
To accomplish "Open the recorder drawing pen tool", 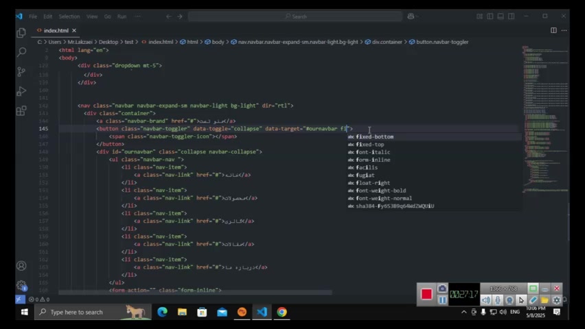I will pyautogui.click(x=533, y=300).
